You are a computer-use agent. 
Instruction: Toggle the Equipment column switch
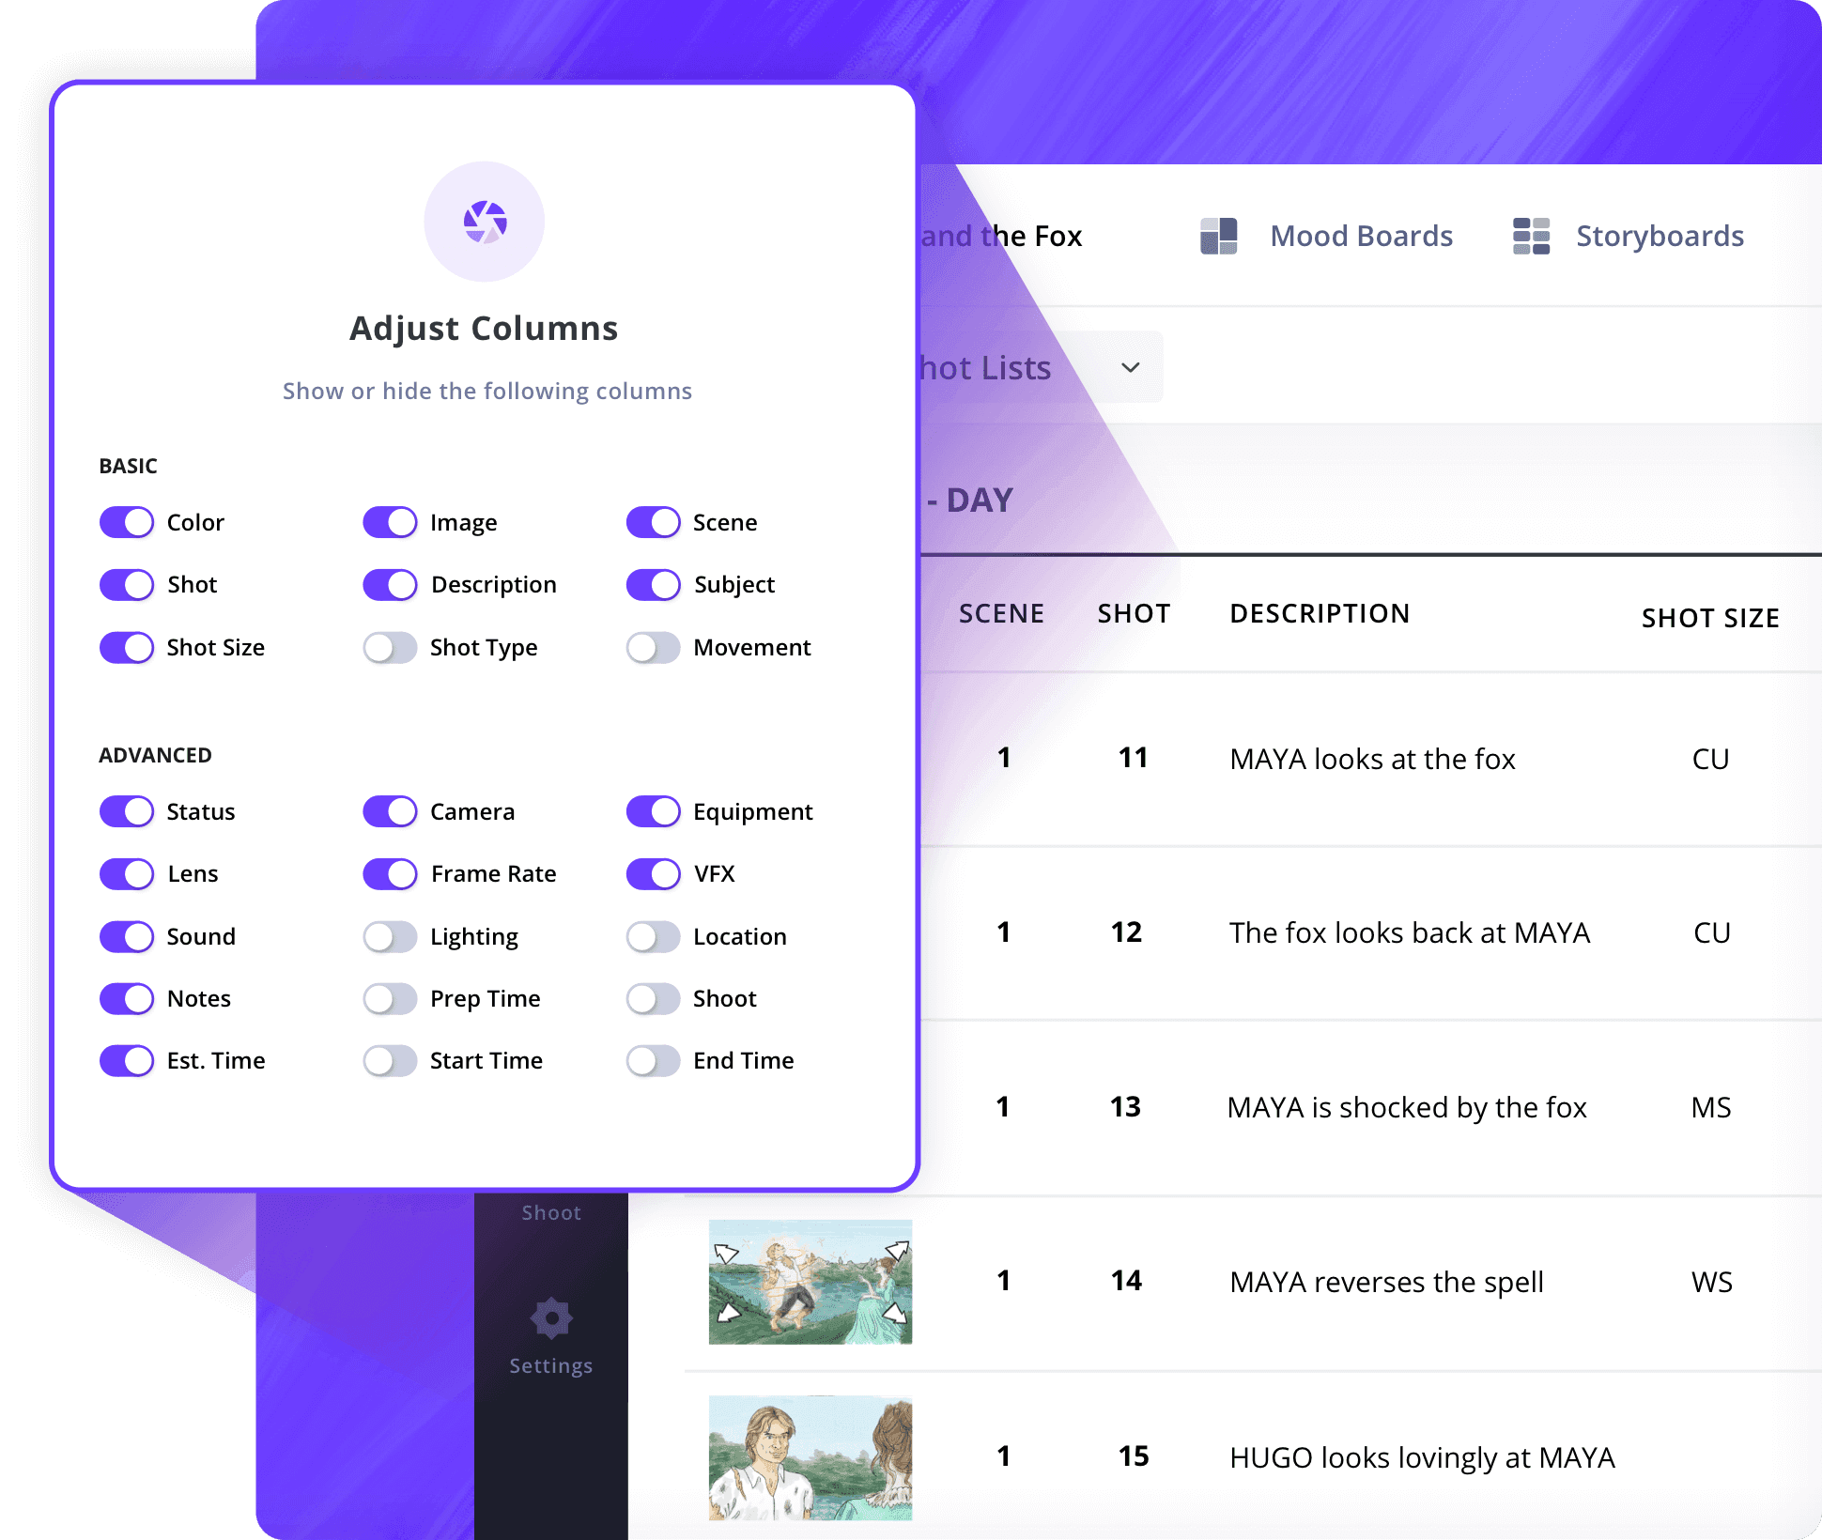pyautogui.click(x=653, y=811)
